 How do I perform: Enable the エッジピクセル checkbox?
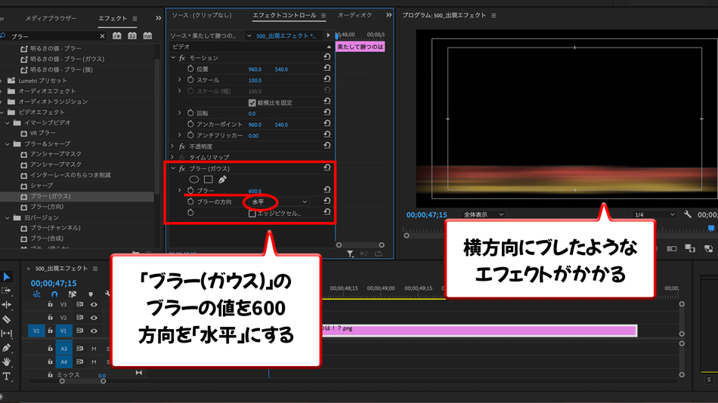(x=252, y=214)
